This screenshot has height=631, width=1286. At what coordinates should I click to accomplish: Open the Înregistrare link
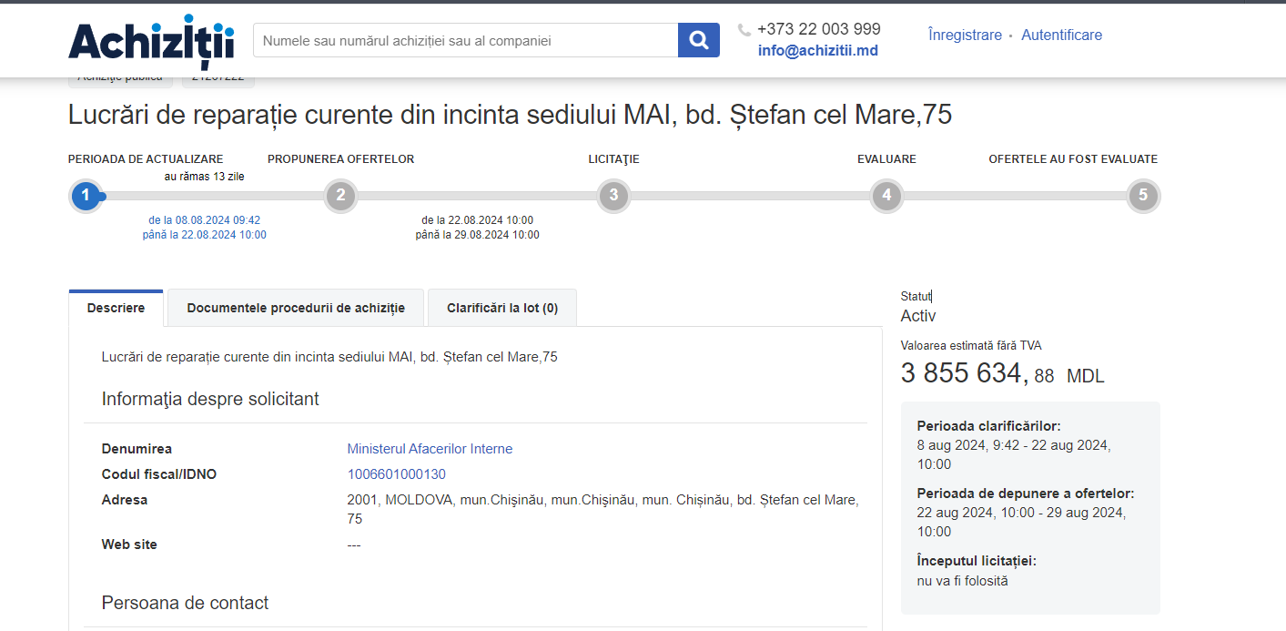(x=965, y=35)
